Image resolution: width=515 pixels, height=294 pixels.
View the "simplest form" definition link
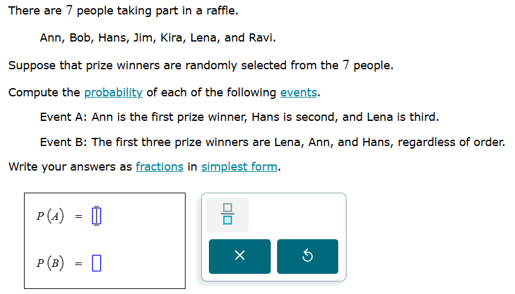tap(239, 167)
